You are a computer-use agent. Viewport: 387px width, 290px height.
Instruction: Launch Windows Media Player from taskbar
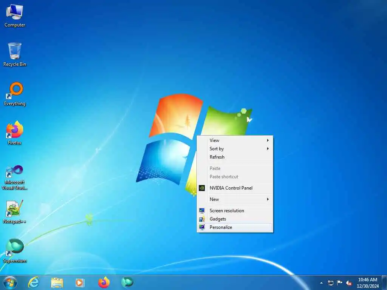(80, 282)
